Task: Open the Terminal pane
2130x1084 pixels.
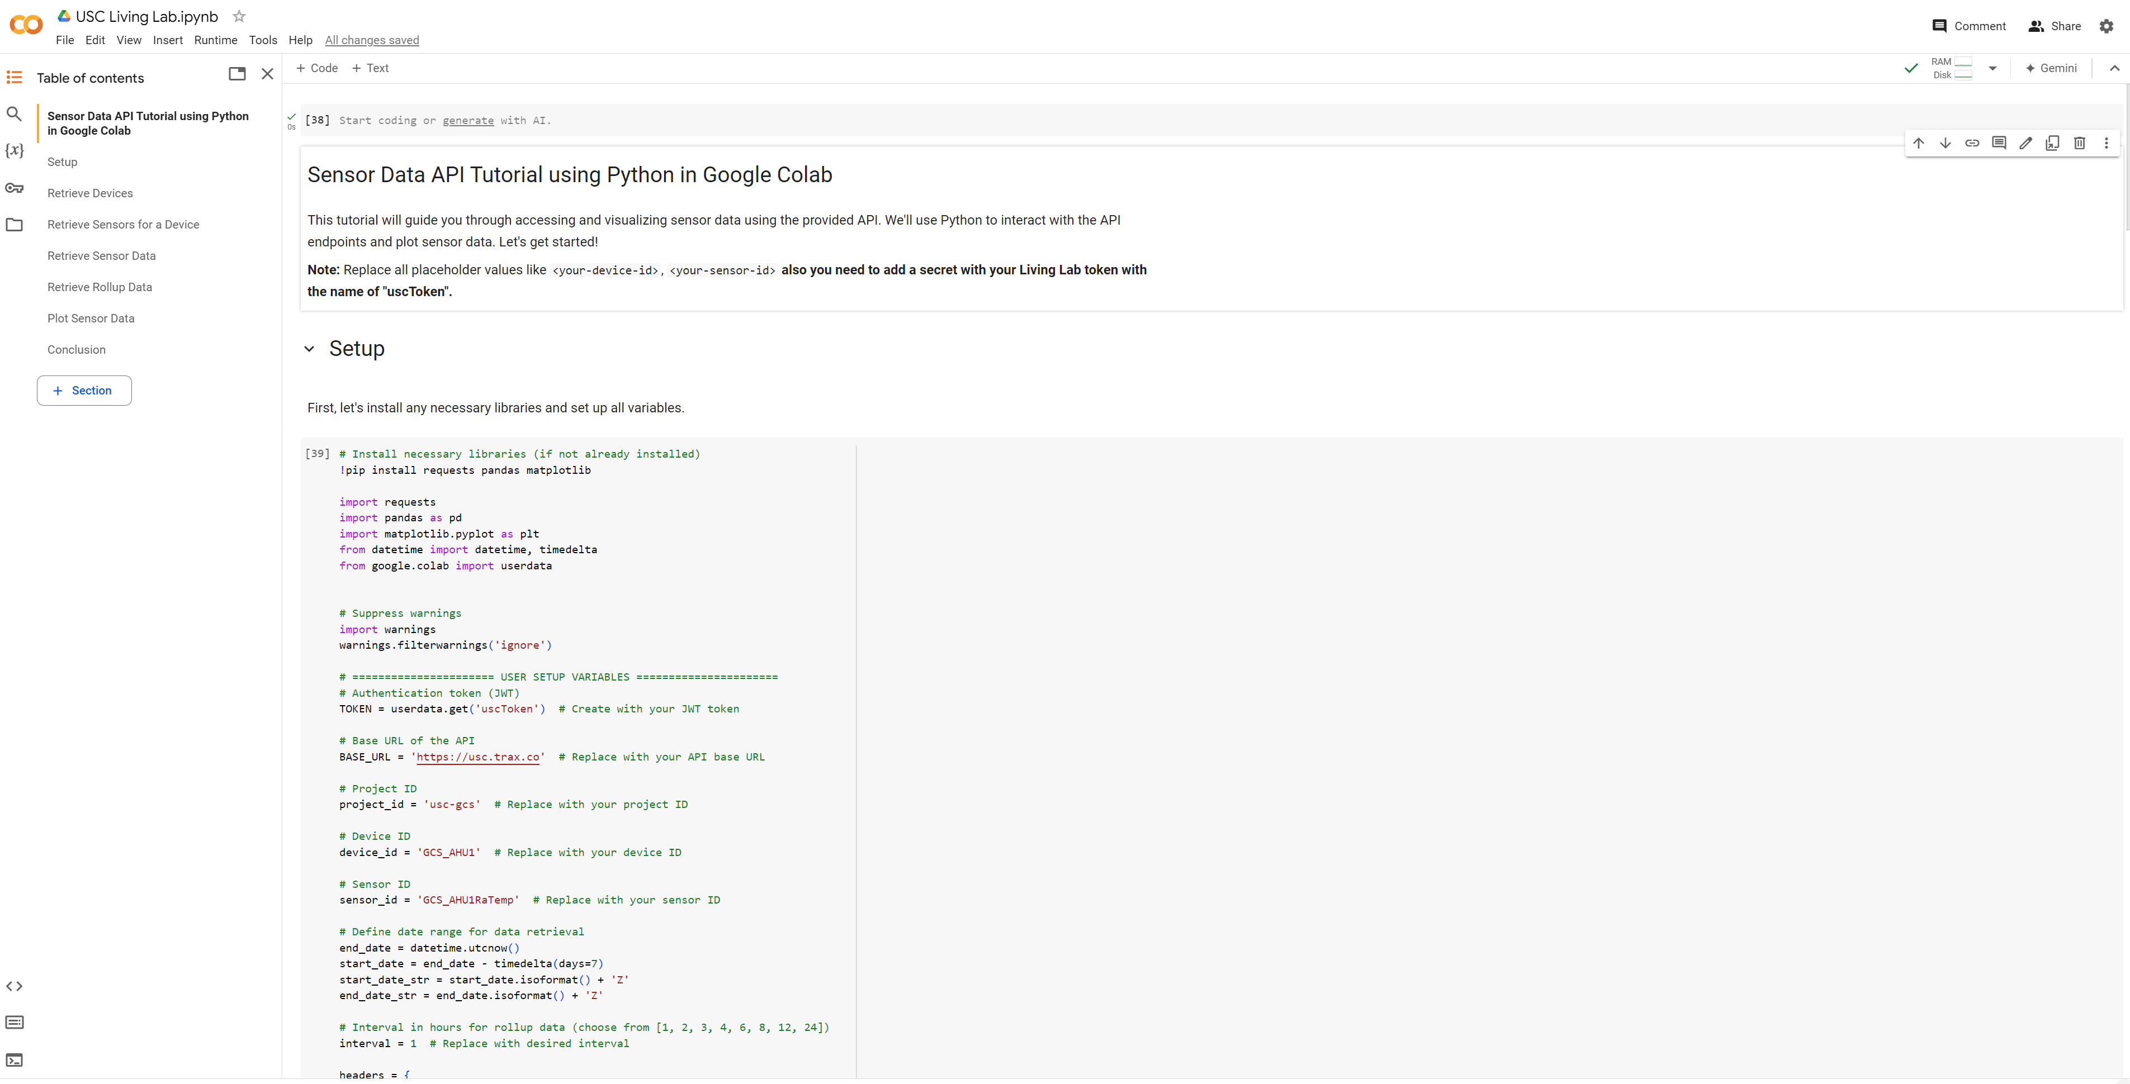Action: click(14, 1060)
